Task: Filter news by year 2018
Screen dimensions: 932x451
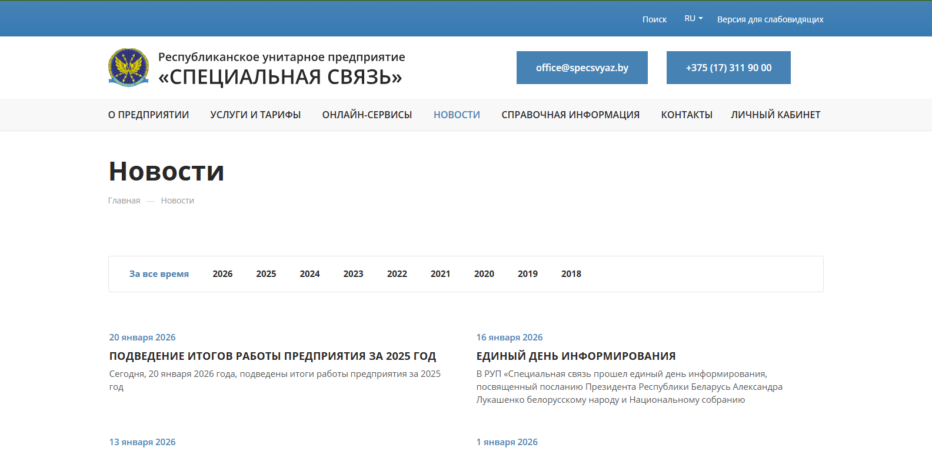Action: click(571, 274)
